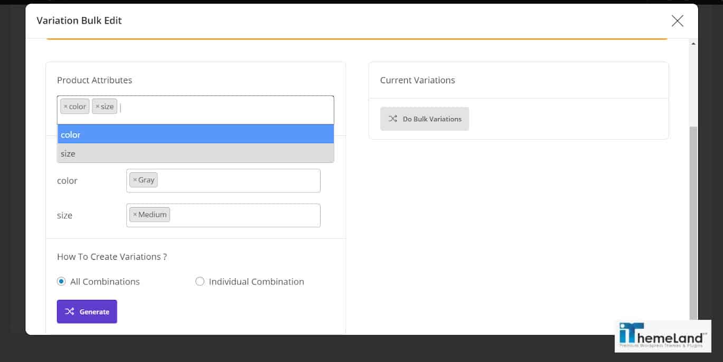The height and width of the screenshot is (362, 723).
Task: Remove the size attribute tag
Action: pyautogui.click(x=97, y=106)
